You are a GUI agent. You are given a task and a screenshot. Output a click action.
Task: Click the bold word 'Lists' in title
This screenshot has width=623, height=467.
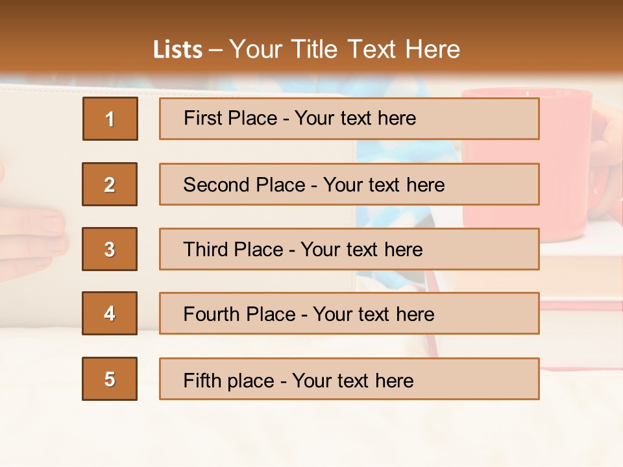pyautogui.click(x=178, y=50)
